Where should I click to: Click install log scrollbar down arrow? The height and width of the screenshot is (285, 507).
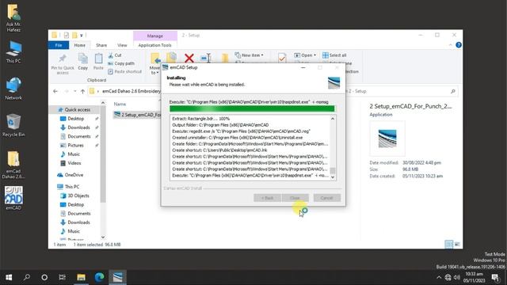[333, 177]
